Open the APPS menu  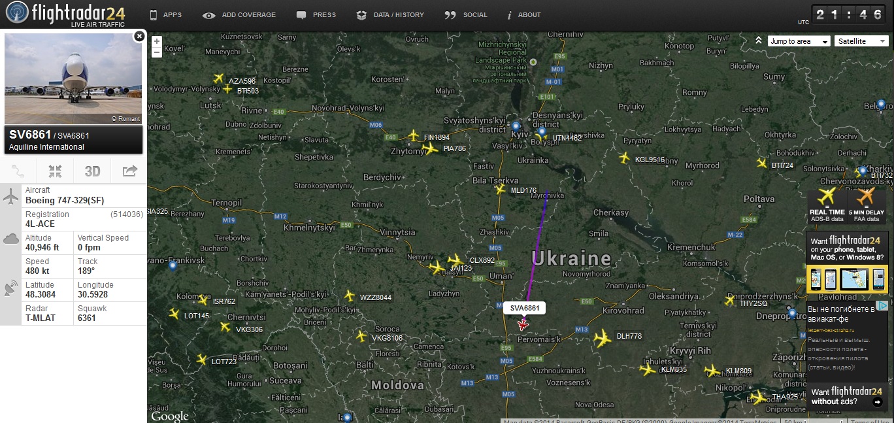pyautogui.click(x=166, y=14)
